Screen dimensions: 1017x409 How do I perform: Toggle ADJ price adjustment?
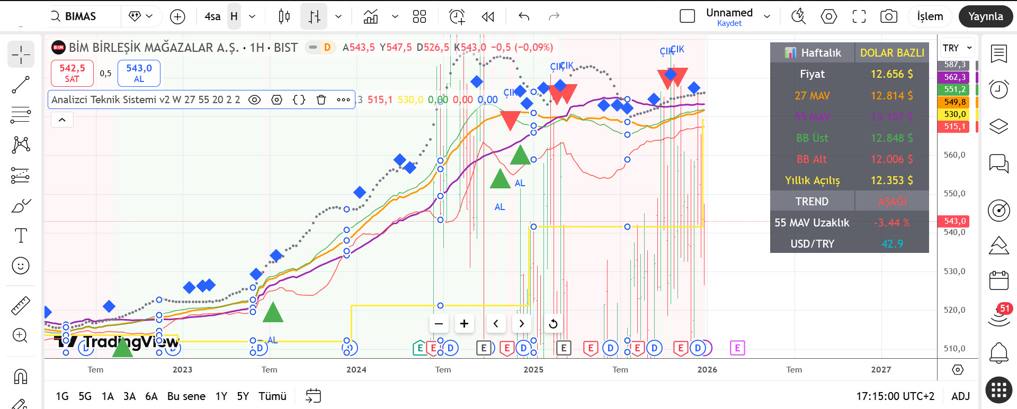(960, 396)
